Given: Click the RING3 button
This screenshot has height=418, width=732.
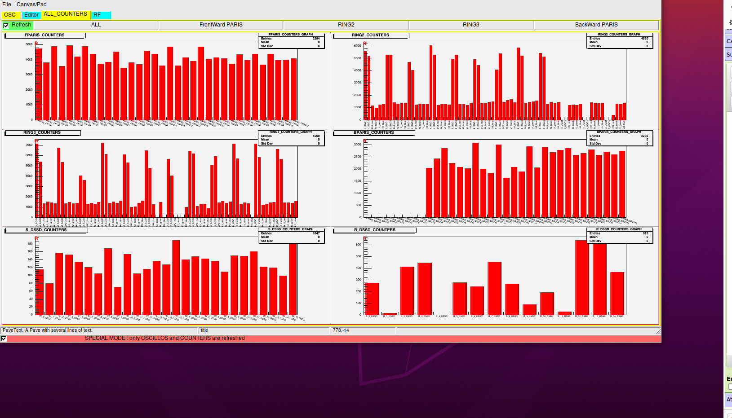Looking at the screenshot, I should click(x=471, y=25).
